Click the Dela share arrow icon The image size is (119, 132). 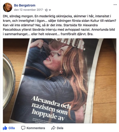pos(53,128)
